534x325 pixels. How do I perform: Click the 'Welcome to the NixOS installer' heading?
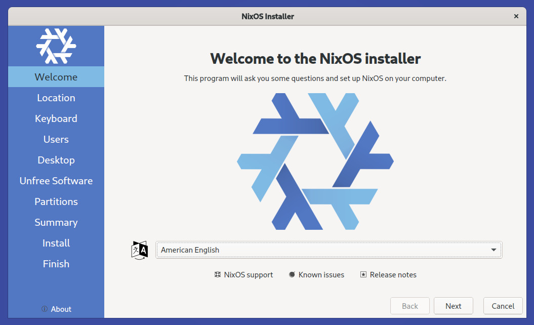click(315, 59)
